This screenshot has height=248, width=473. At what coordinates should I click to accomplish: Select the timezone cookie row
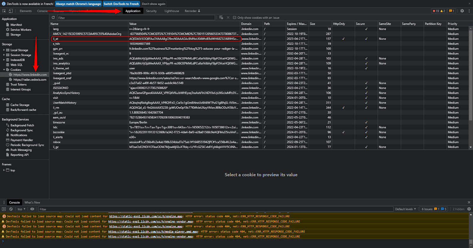point(259,122)
